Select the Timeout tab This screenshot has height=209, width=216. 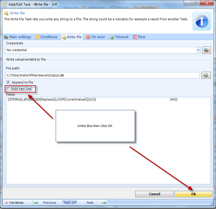point(119,37)
